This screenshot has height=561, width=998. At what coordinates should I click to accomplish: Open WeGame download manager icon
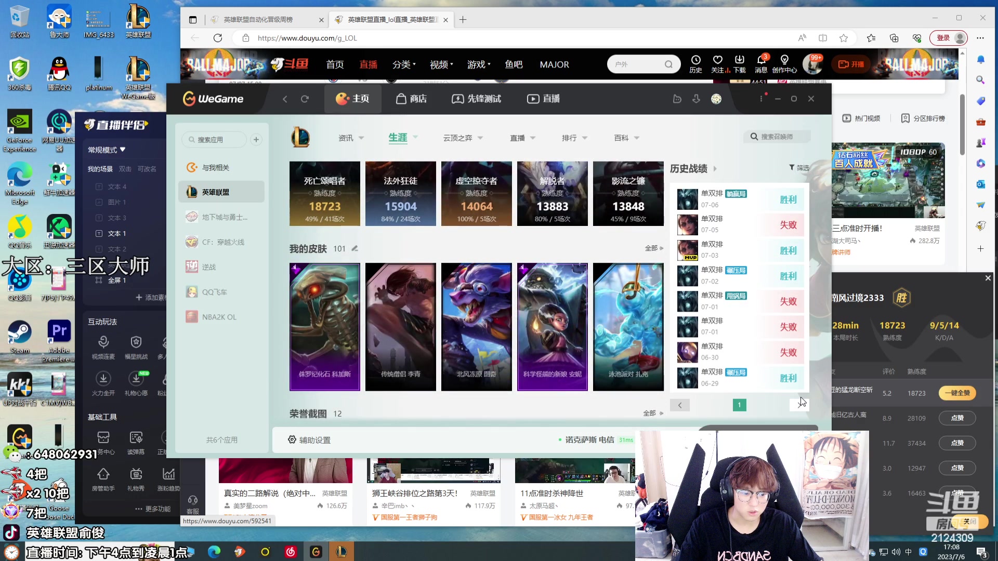tap(696, 99)
